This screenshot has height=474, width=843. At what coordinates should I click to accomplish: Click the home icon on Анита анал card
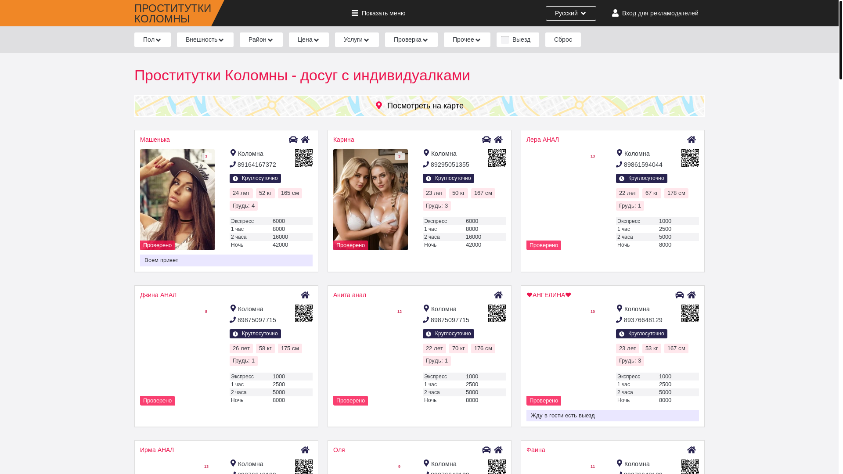[498, 295]
